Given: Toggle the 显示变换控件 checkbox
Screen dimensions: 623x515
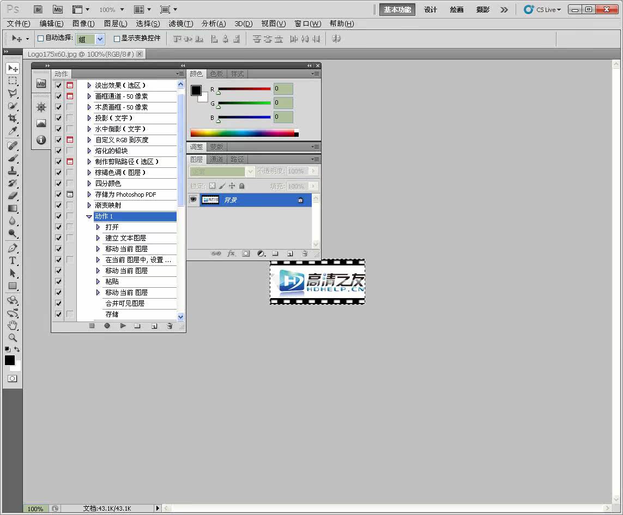Looking at the screenshot, I should 117,39.
